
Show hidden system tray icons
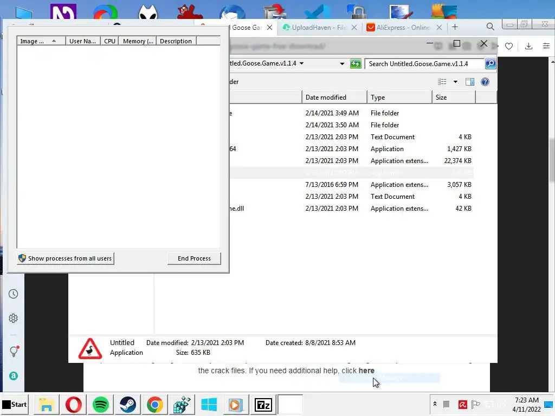(435, 404)
